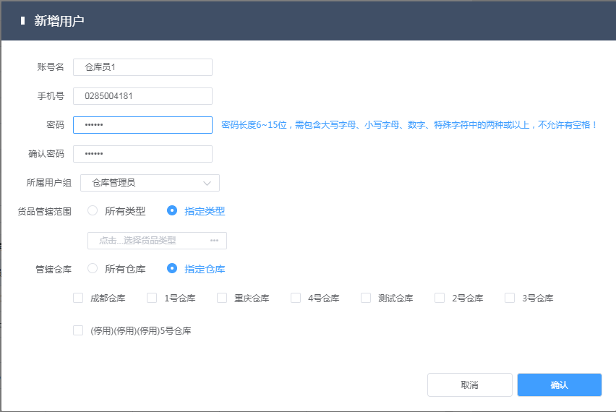
Task: Click the 管辖仓库 label
Action: tap(54, 270)
